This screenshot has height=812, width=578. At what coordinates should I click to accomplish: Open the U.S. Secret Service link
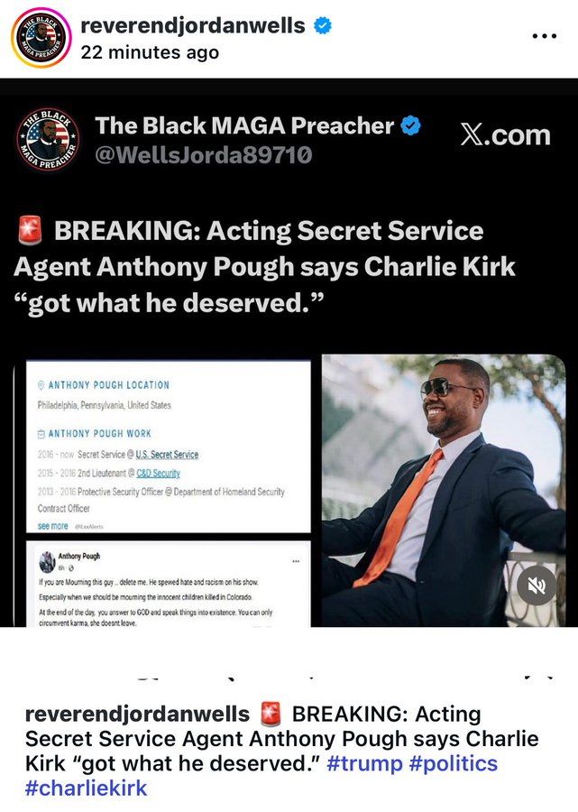(x=167, y=454)
